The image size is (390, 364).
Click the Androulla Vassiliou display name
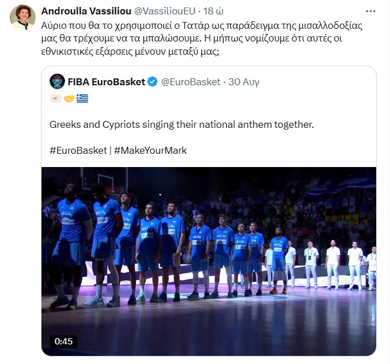click(x=86, y=11)
